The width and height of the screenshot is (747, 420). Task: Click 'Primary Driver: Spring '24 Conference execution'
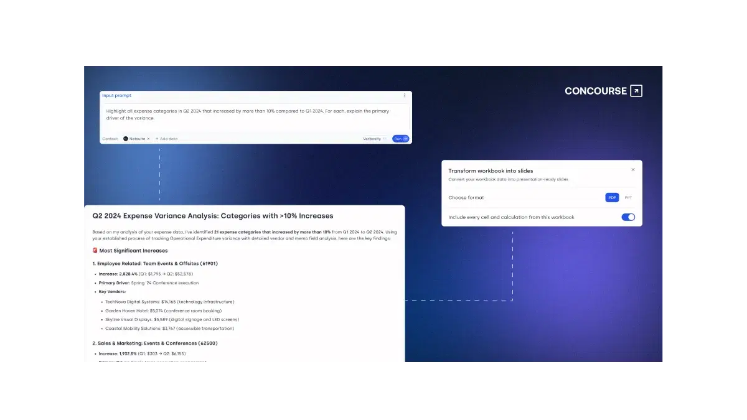tap(149, 283)
